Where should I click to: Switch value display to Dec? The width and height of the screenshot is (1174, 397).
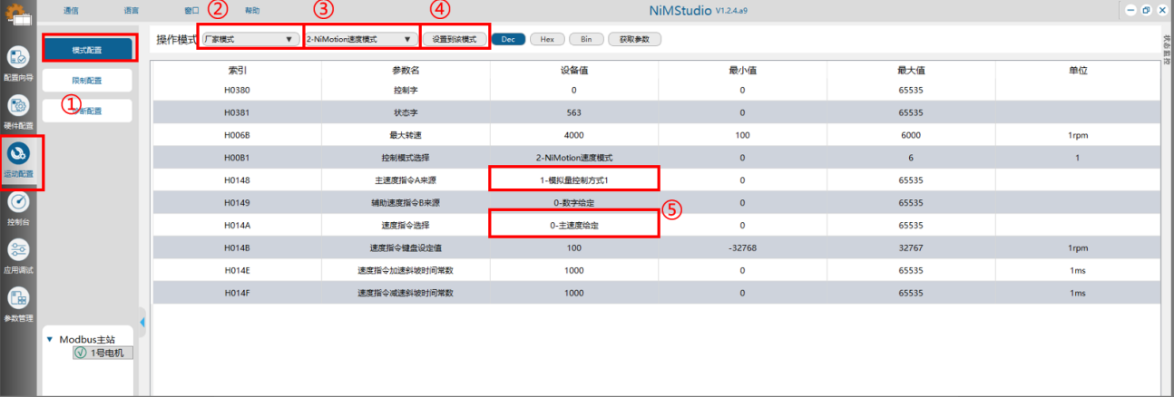point(508,40)
